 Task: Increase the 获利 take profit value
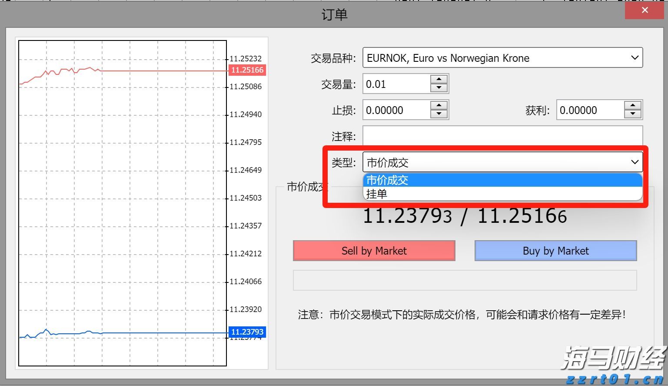pos(633,106)
